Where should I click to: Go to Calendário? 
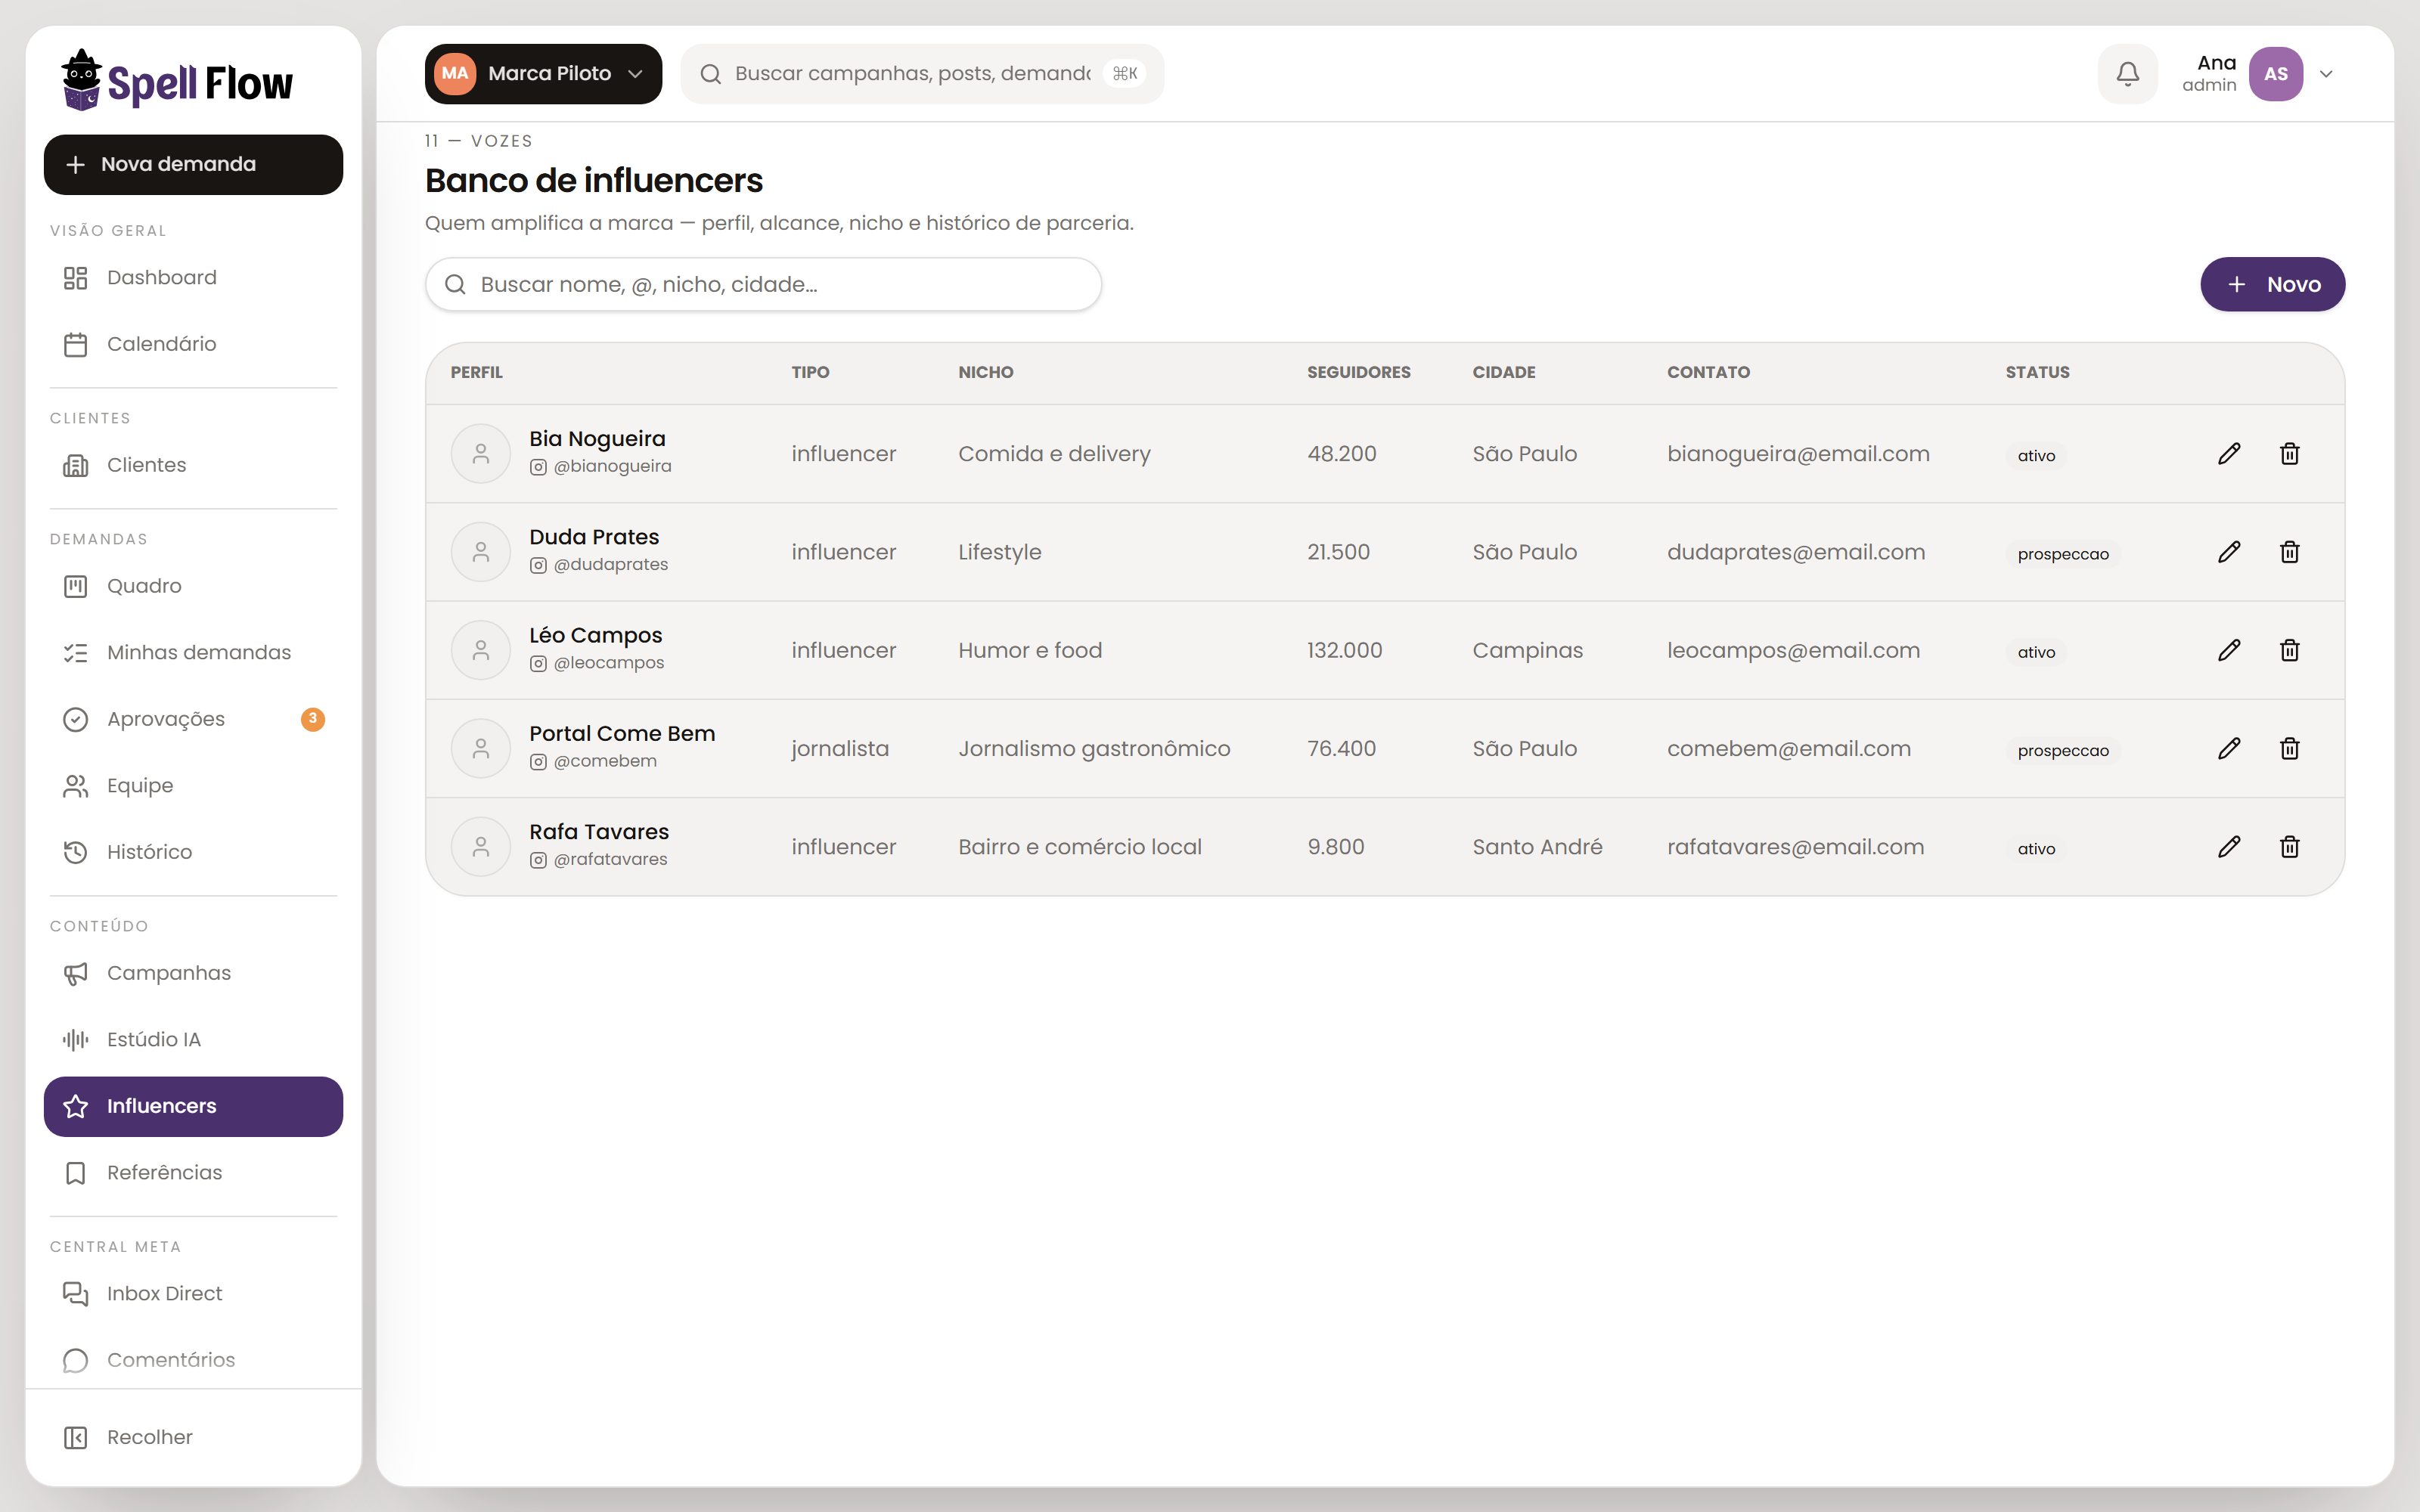point(193,344)
